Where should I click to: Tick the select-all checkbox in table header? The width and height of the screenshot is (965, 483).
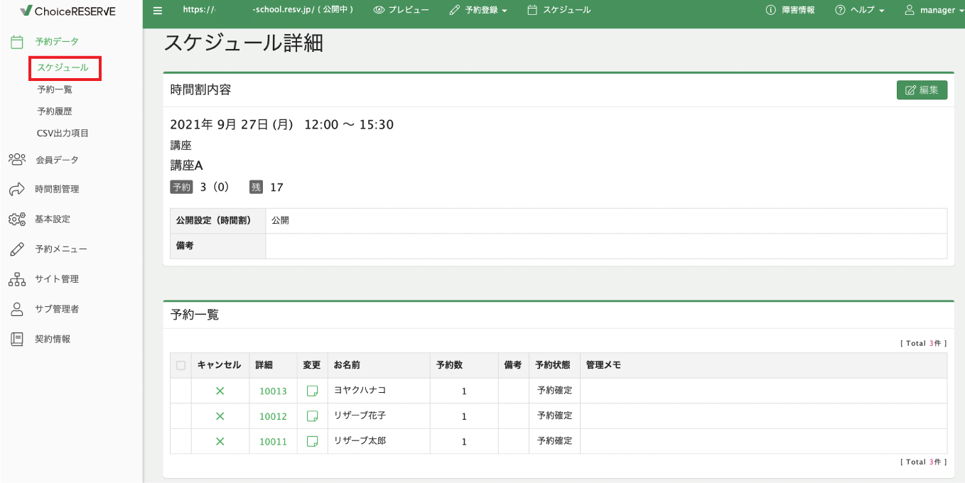point(180,365)
